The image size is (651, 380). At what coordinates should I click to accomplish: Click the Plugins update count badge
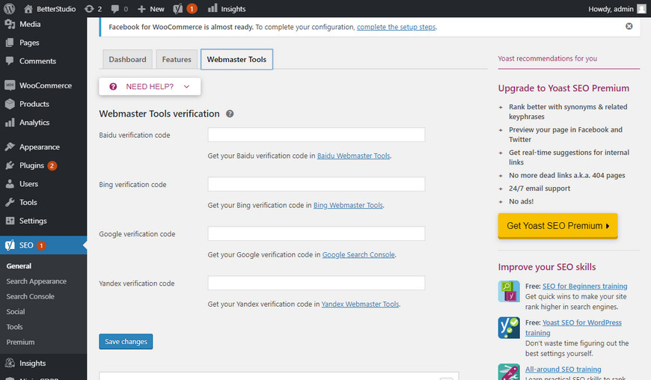(x=52, y=165)
